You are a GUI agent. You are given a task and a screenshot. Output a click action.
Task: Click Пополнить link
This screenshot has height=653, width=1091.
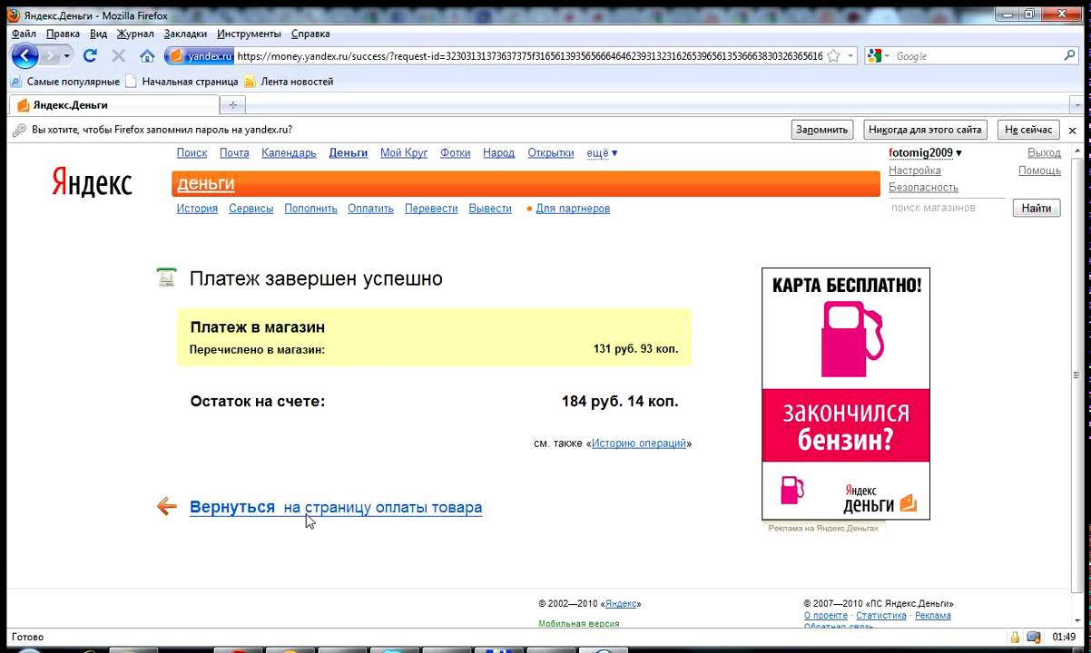click(x=310, y=209)
